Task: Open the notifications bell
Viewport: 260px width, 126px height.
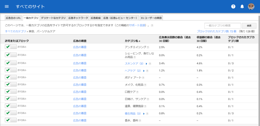Action: pyautogui.click(x=242, y=7)
